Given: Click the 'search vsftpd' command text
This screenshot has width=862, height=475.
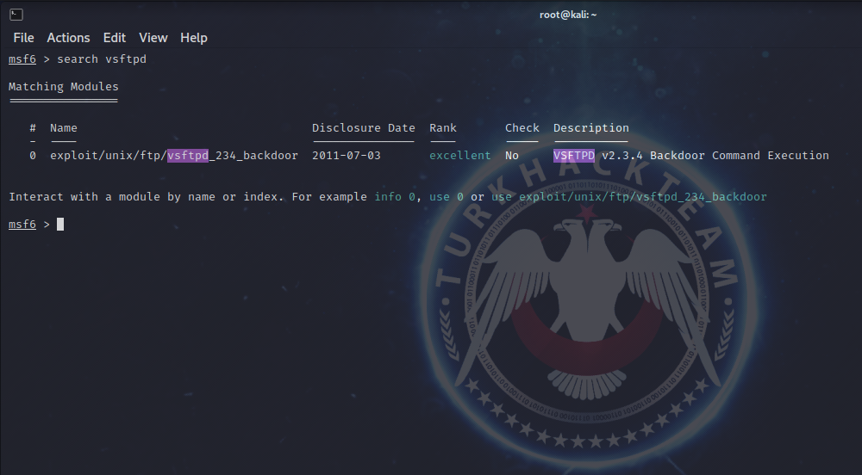Looking at the screenshot, I should coord(102,59).
